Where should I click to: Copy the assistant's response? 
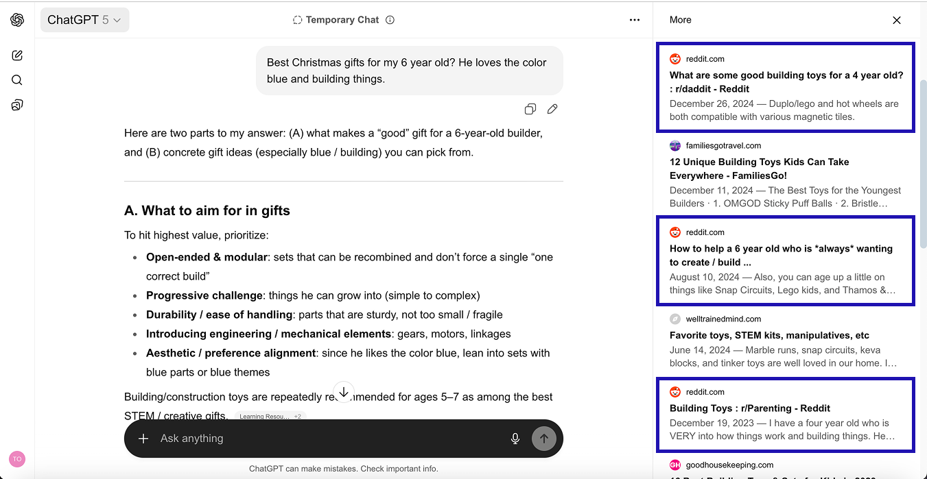coord(530,109)
